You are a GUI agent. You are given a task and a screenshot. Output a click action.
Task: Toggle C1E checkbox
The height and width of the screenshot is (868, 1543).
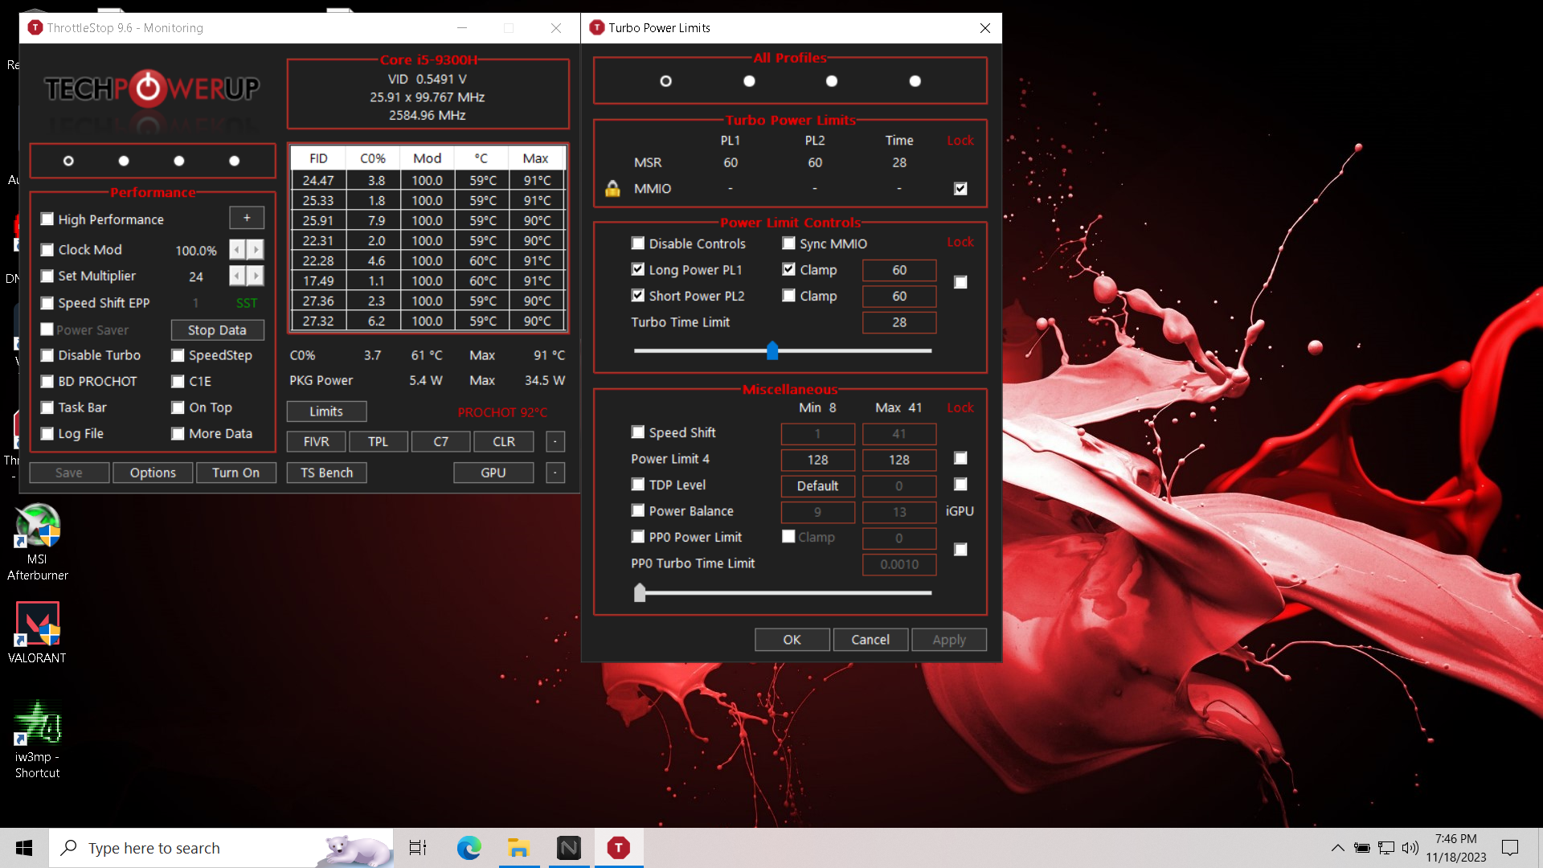(178, 381)
